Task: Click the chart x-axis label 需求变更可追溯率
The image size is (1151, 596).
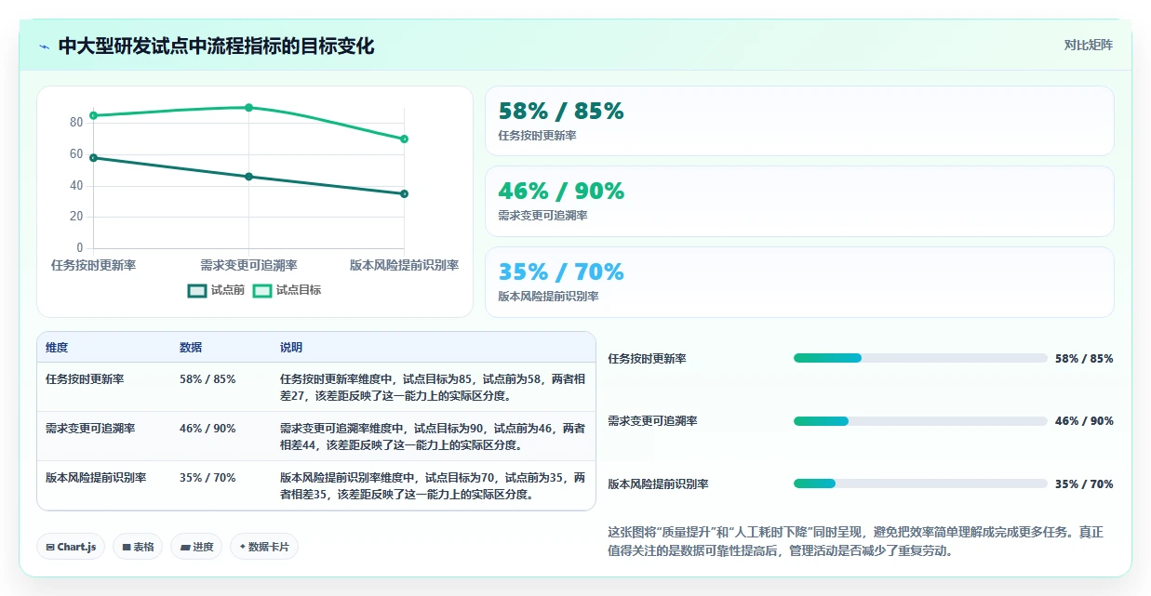Action: click(248, 265)
